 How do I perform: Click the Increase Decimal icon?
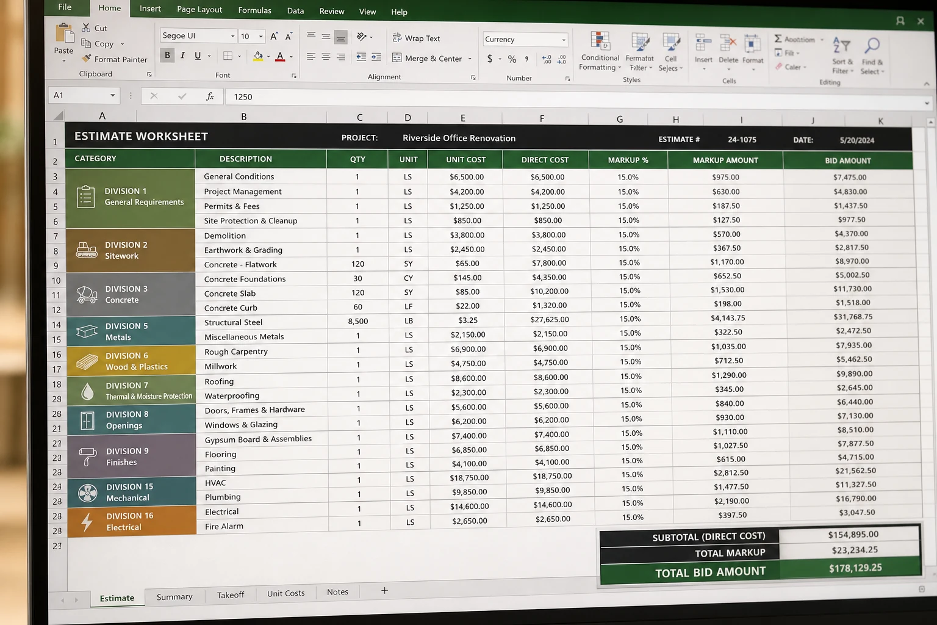[547, 59]
